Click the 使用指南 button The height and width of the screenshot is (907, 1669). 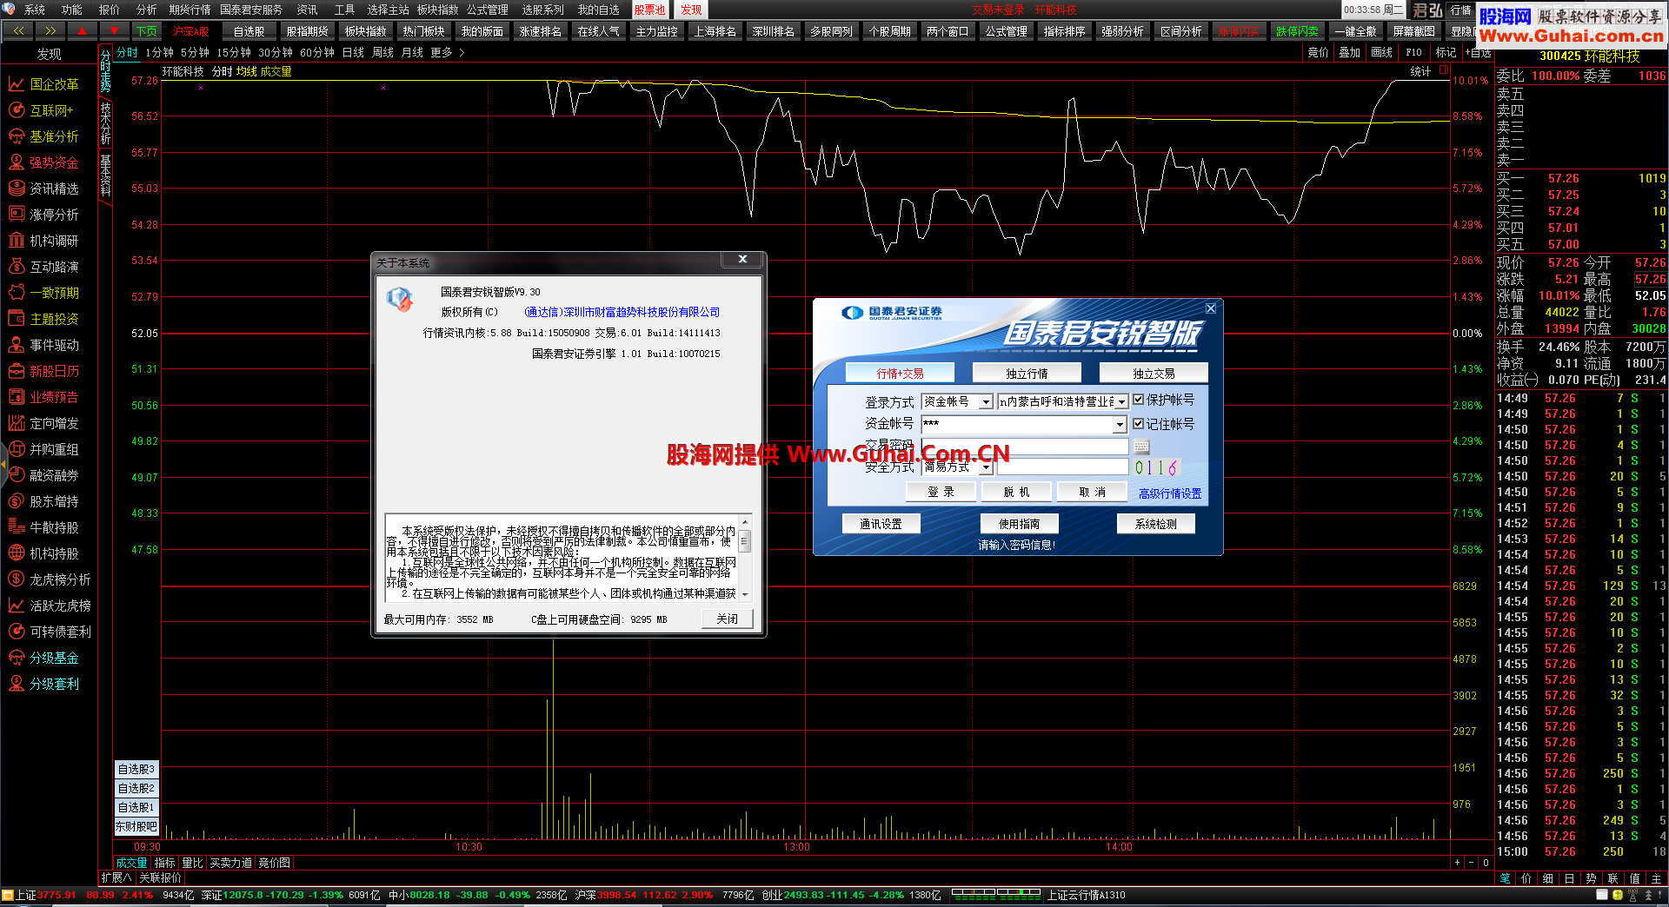[1019, 523]
